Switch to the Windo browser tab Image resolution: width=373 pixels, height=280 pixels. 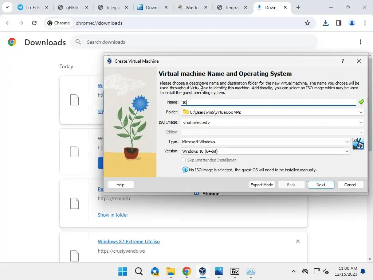(x=192, y=8)
